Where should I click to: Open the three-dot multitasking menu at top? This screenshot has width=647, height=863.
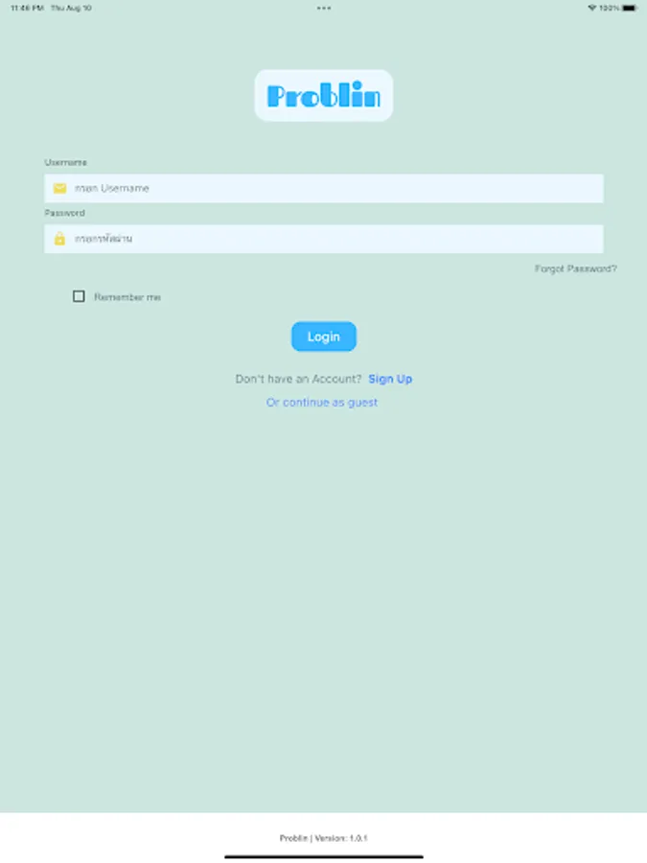324,8
